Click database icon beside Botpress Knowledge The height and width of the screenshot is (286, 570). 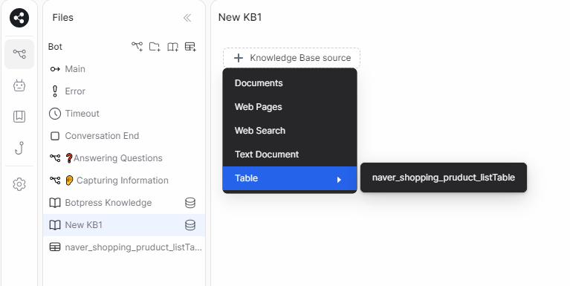pos(190,203)
